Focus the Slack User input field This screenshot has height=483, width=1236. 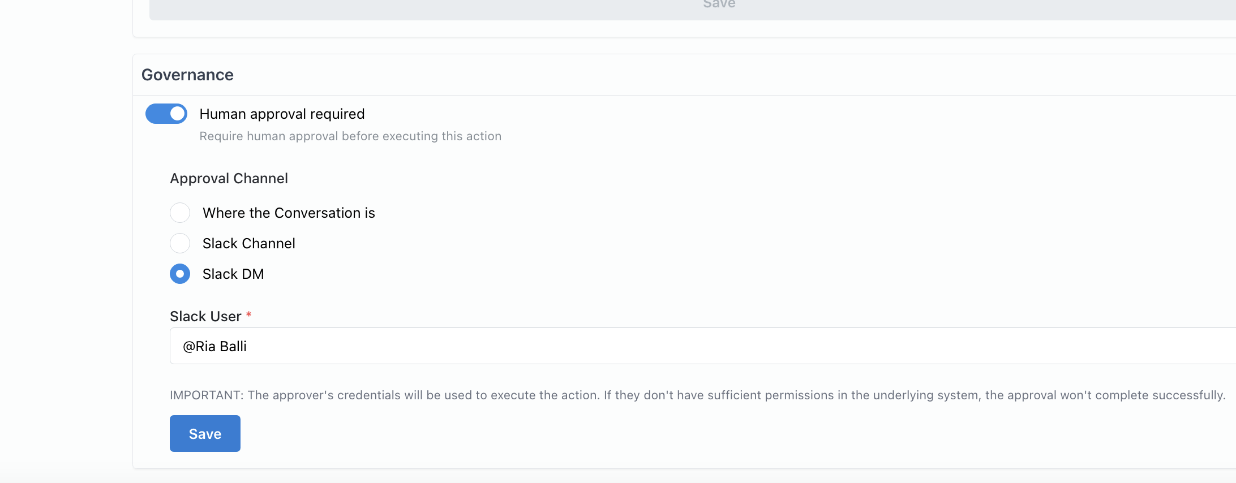[x=703, y=346]
